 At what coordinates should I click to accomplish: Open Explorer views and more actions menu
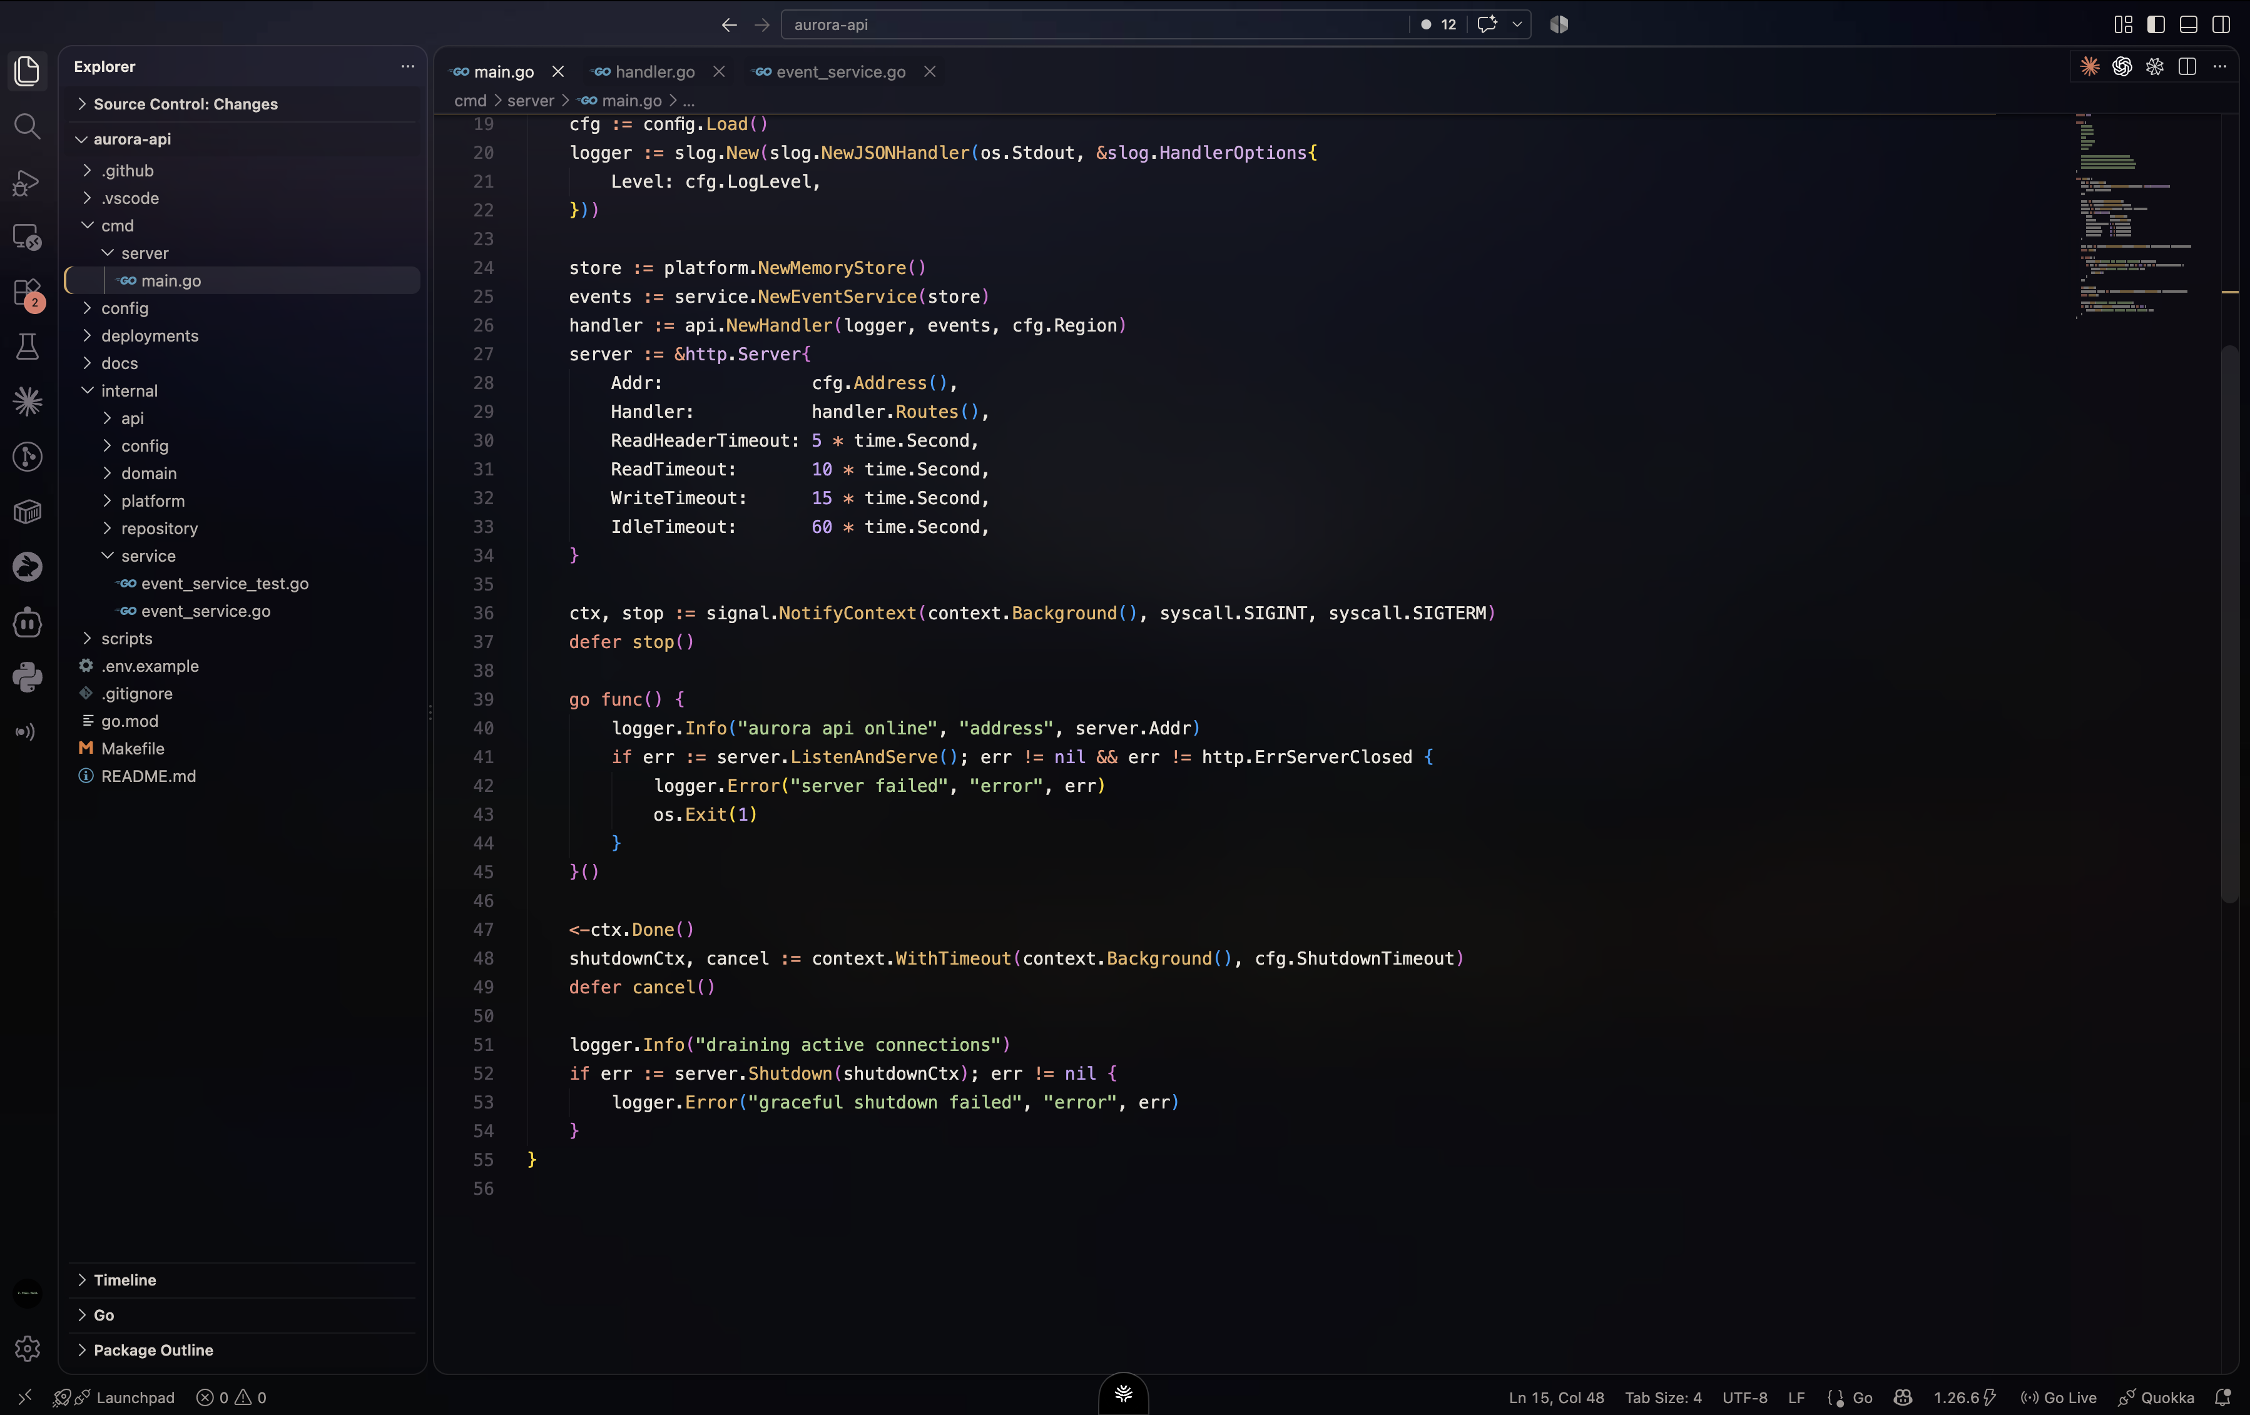point(407,66)
